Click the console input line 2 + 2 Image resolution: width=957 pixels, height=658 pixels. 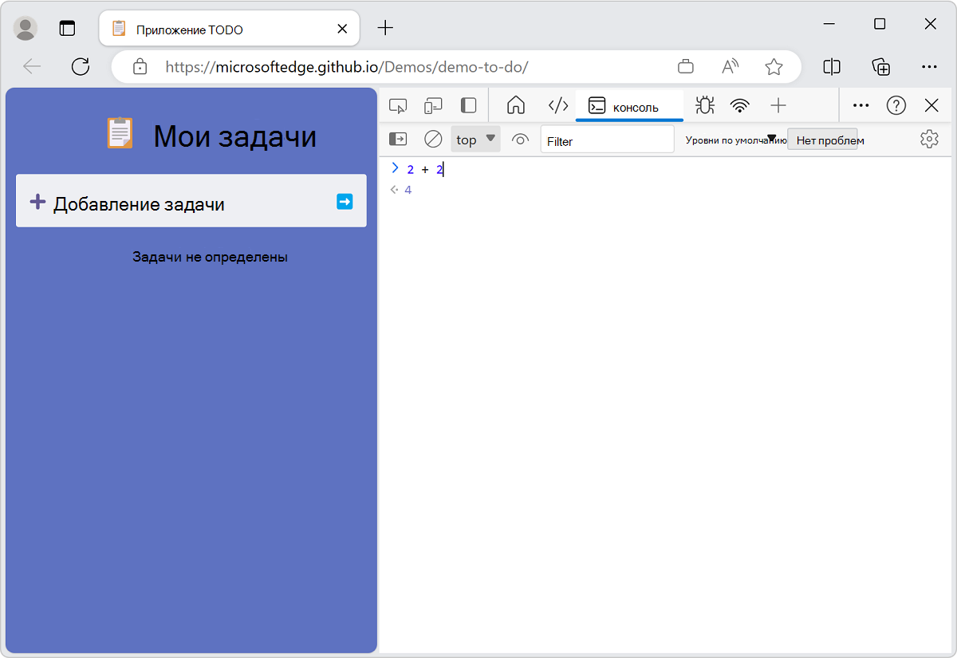coord(425,169)
